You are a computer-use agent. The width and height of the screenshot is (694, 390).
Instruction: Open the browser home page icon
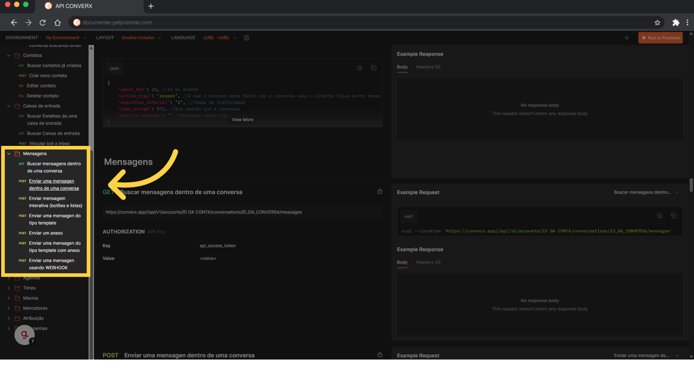[57, 22]
